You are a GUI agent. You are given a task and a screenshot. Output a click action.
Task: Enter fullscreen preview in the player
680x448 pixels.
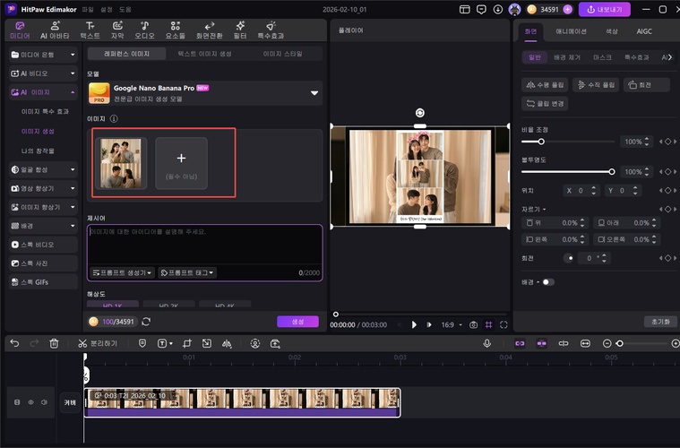pyautogui.click(x=504, y=324)
